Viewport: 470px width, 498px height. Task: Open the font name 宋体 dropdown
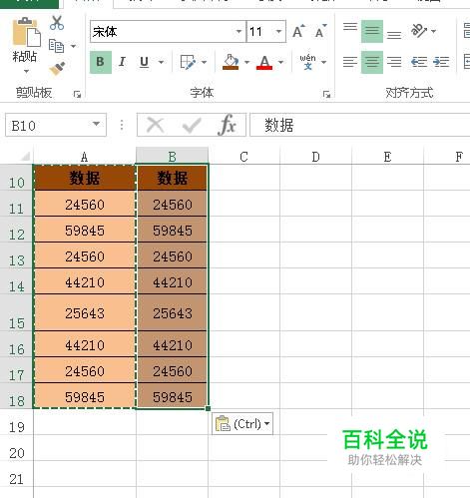[238, 32]
